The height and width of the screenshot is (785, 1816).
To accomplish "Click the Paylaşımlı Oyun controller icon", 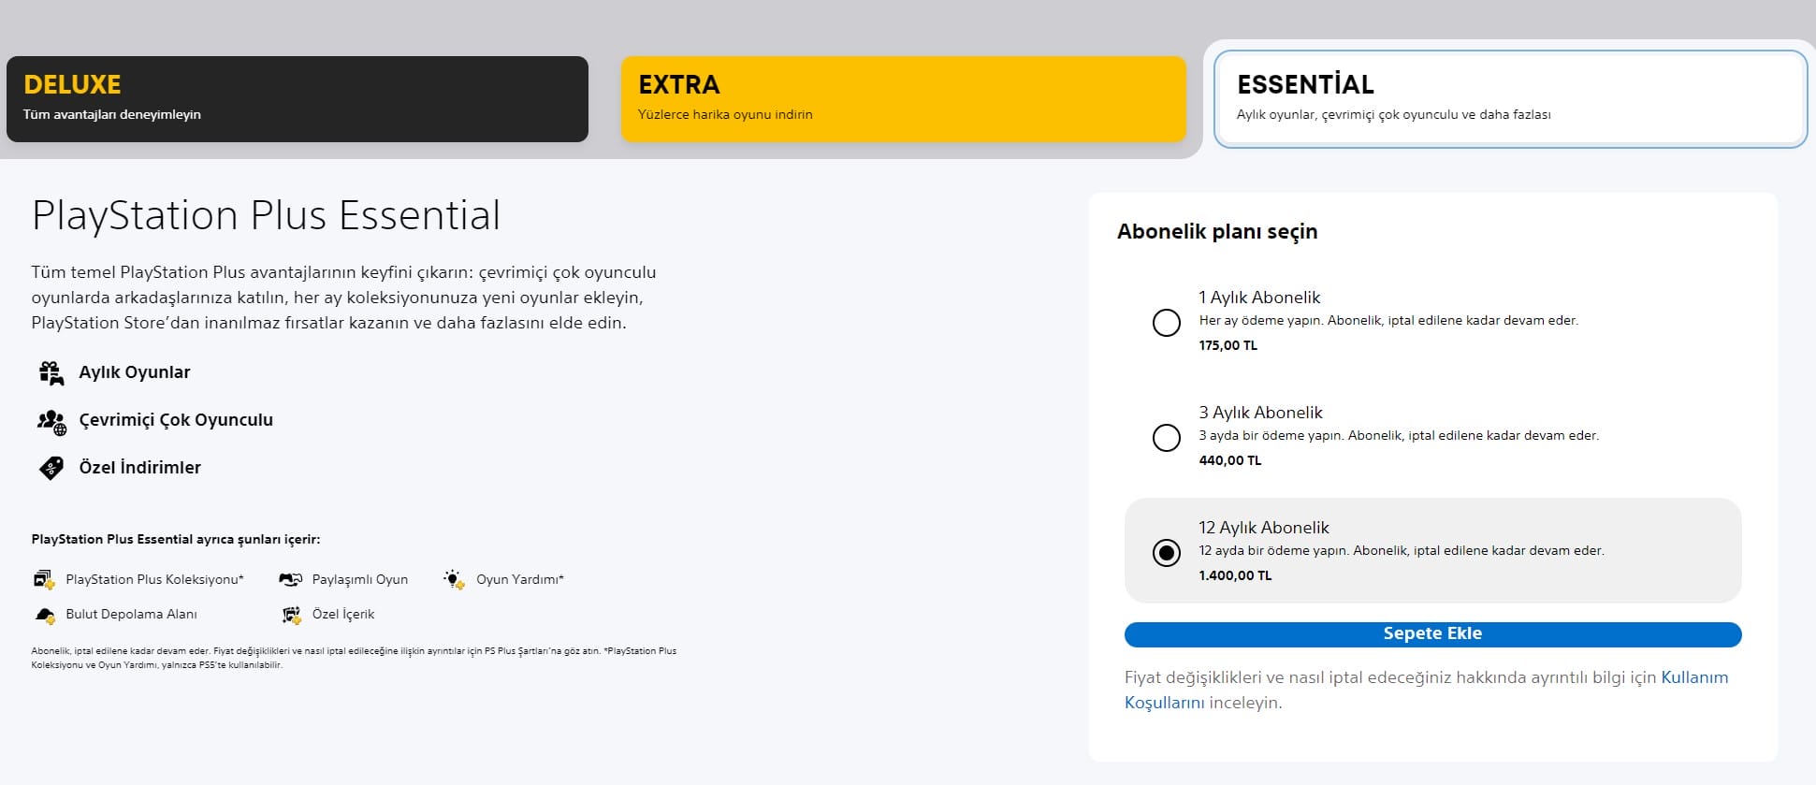I will 290,578.
